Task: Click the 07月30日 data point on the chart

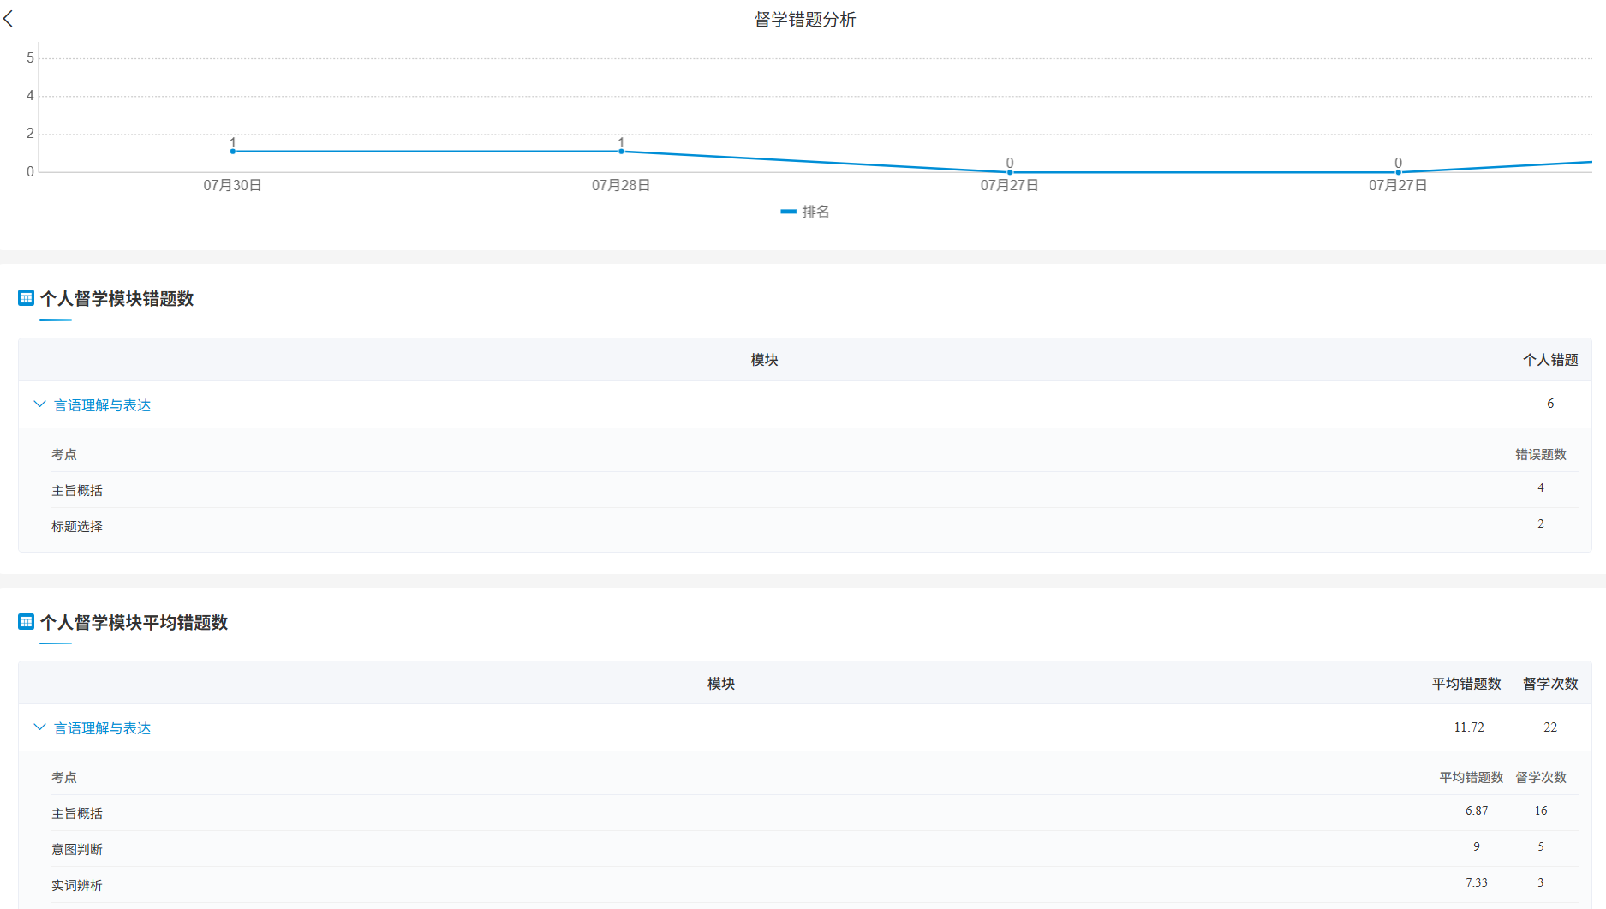Action: (233, 152)
